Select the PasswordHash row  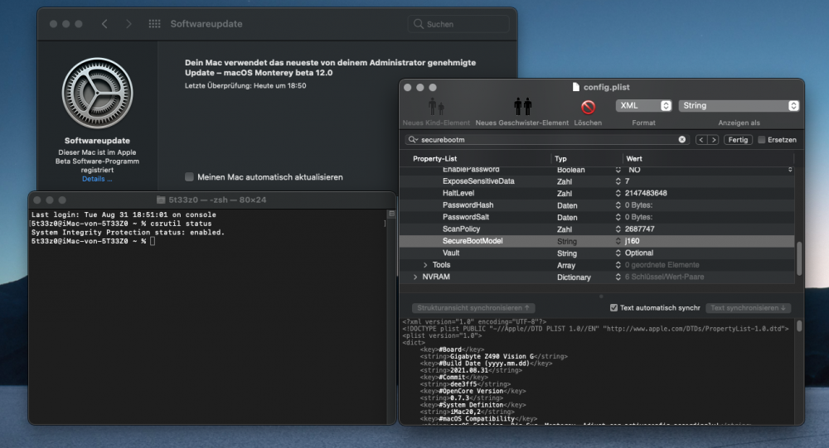tap(597, 205)
